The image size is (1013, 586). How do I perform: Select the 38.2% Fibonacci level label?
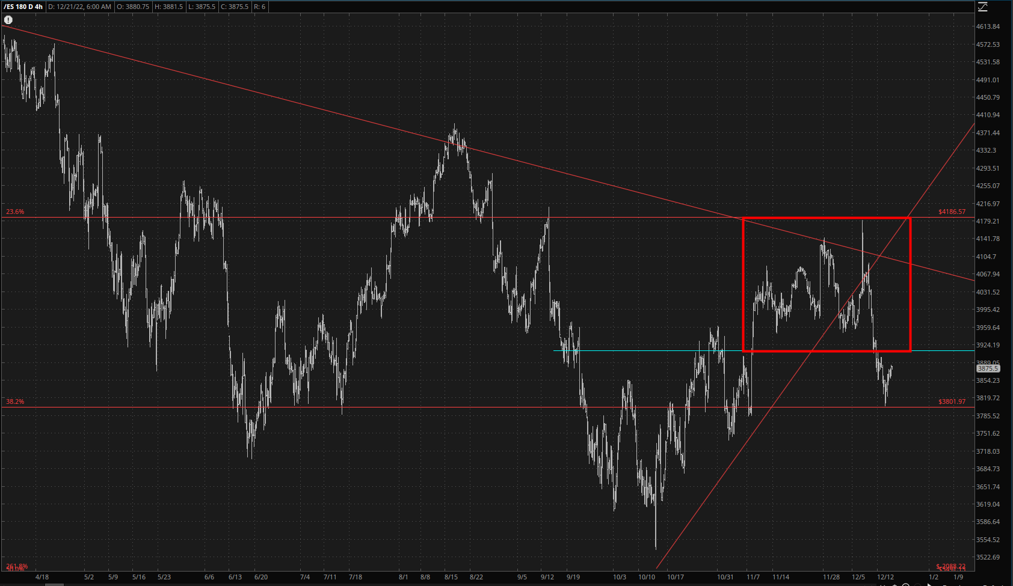pos(15,401)
